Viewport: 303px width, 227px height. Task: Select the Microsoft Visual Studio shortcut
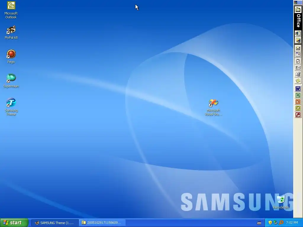[x=213, y=107]
